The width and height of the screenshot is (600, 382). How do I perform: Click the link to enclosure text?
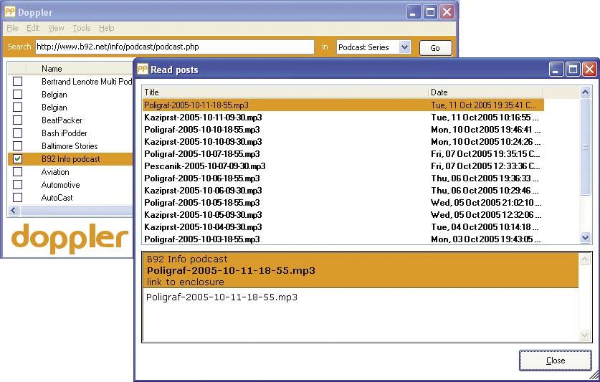coord(185,282)
